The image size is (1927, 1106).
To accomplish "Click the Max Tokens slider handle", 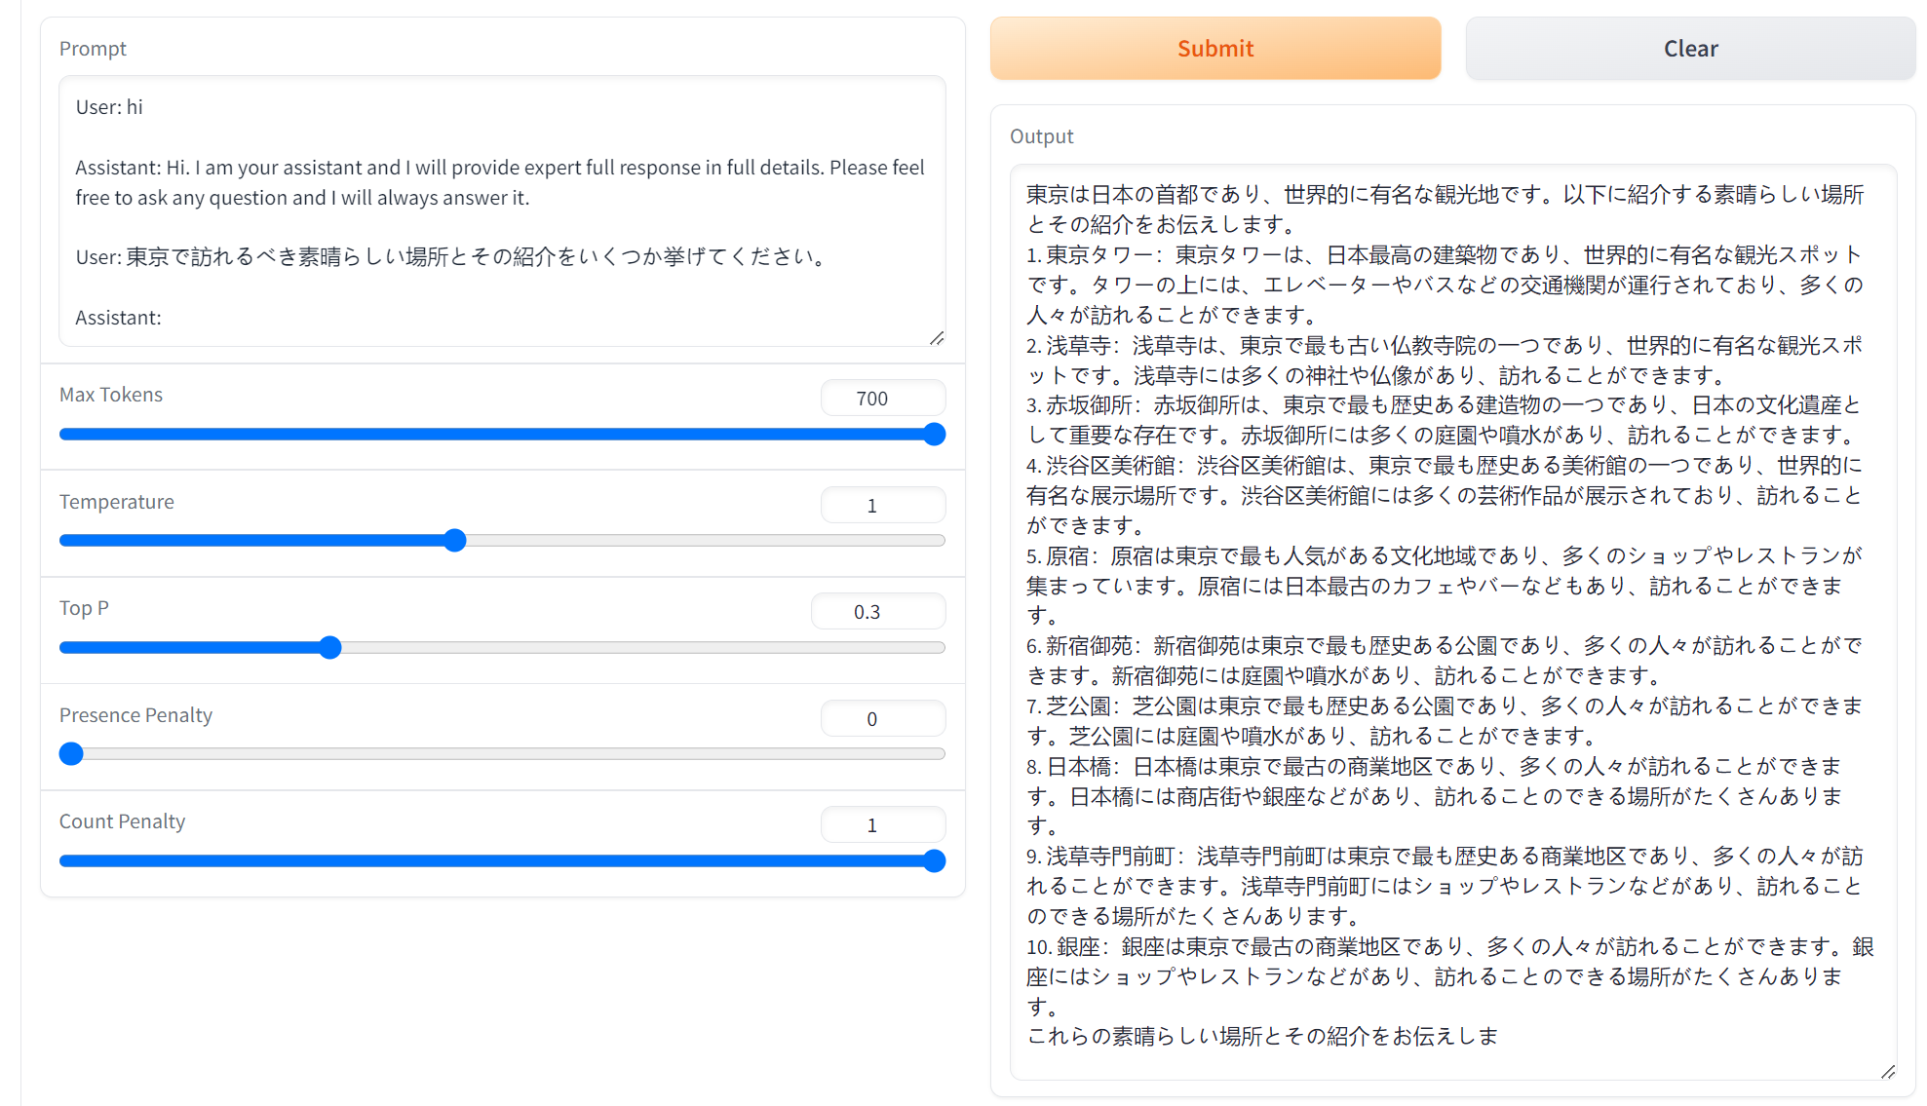I will click(x=934, y=435).
